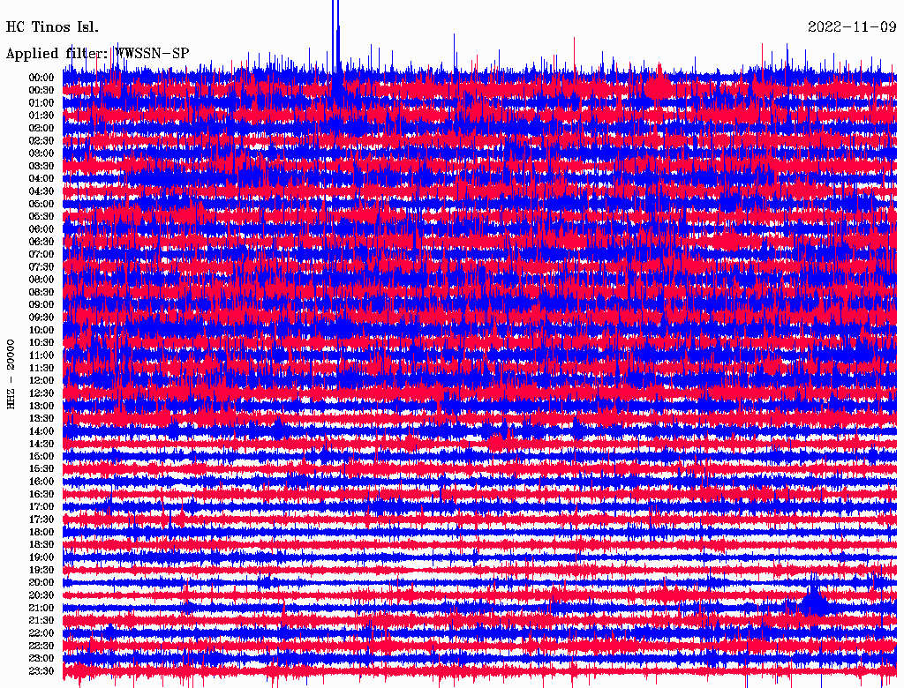Select the 23:30 time label
904x688 pixels.
point(41,670)
